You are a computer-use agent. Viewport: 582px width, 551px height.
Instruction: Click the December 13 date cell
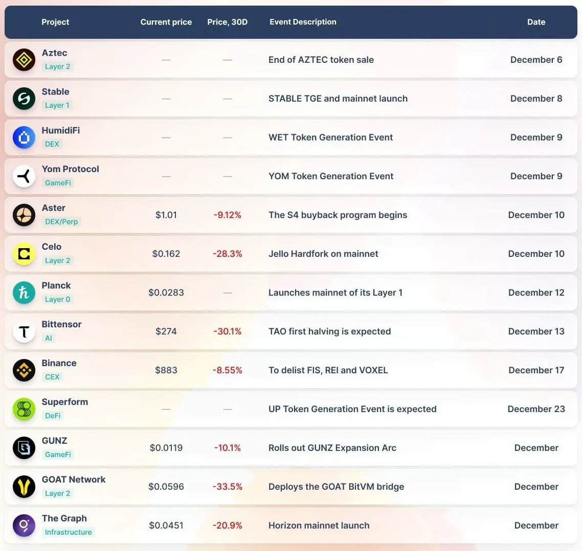pyautogui.click(x=536, y=331)
